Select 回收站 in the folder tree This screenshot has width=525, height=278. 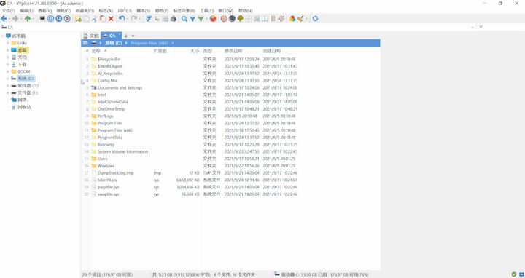25,107
